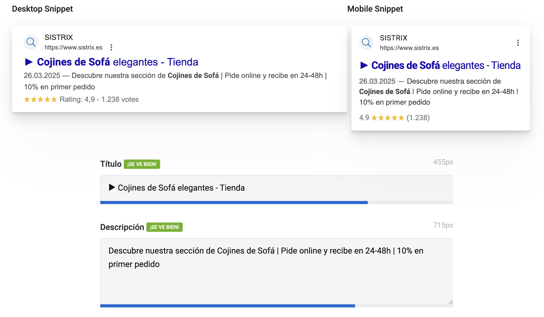The height and width of the screenshot is (317, 544).
Task: Focus the Título input field
Action: pos(276,188)
